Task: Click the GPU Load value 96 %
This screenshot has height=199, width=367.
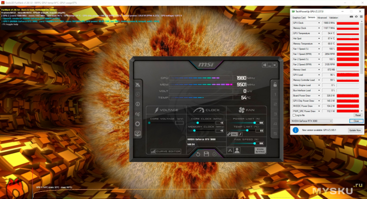Action: click(x=329, y=75)
